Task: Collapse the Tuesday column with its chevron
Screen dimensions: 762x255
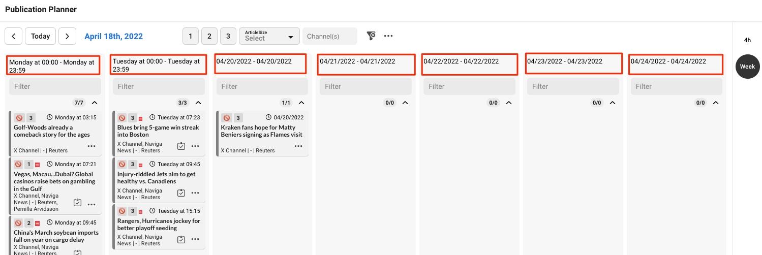Action: coord(198,103)
